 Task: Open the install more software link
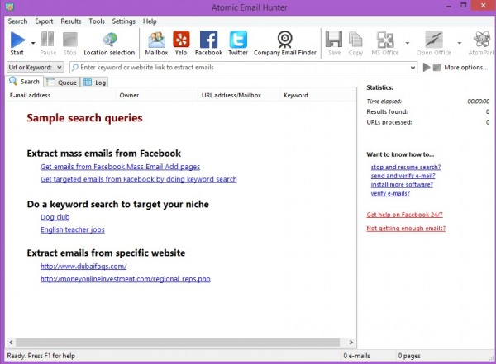point(402,185)
